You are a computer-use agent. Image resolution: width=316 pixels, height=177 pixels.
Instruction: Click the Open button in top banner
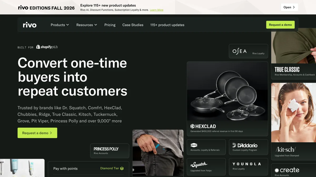tap(289, 7)
